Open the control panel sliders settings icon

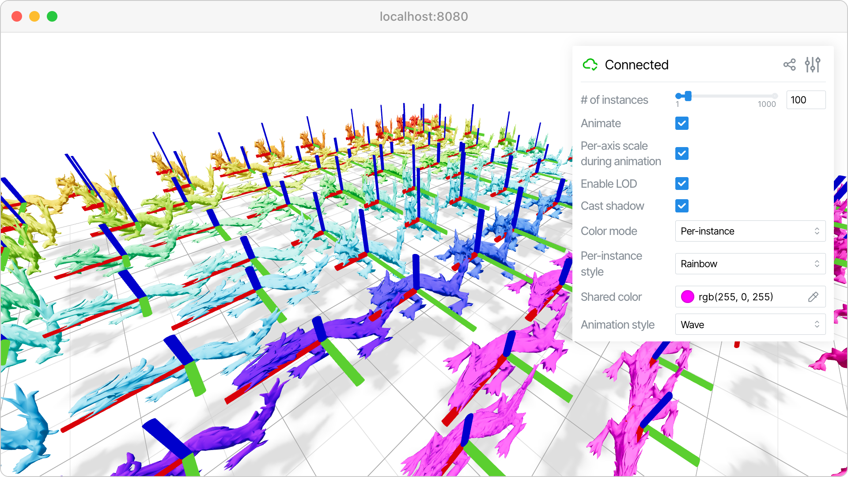(812, 65)
